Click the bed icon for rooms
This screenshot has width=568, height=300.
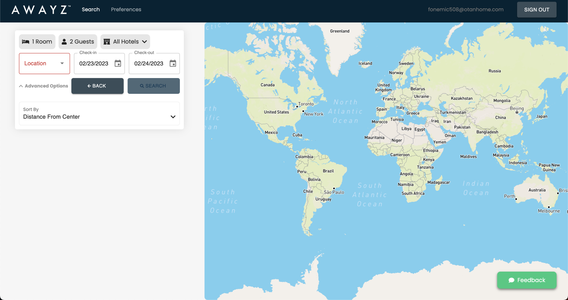(26, 42)
